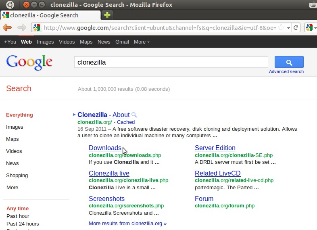Screen dimensions: 317x230
Task: Expand More in left search categories
Action: pyautogui.click(x=12, y=188)
